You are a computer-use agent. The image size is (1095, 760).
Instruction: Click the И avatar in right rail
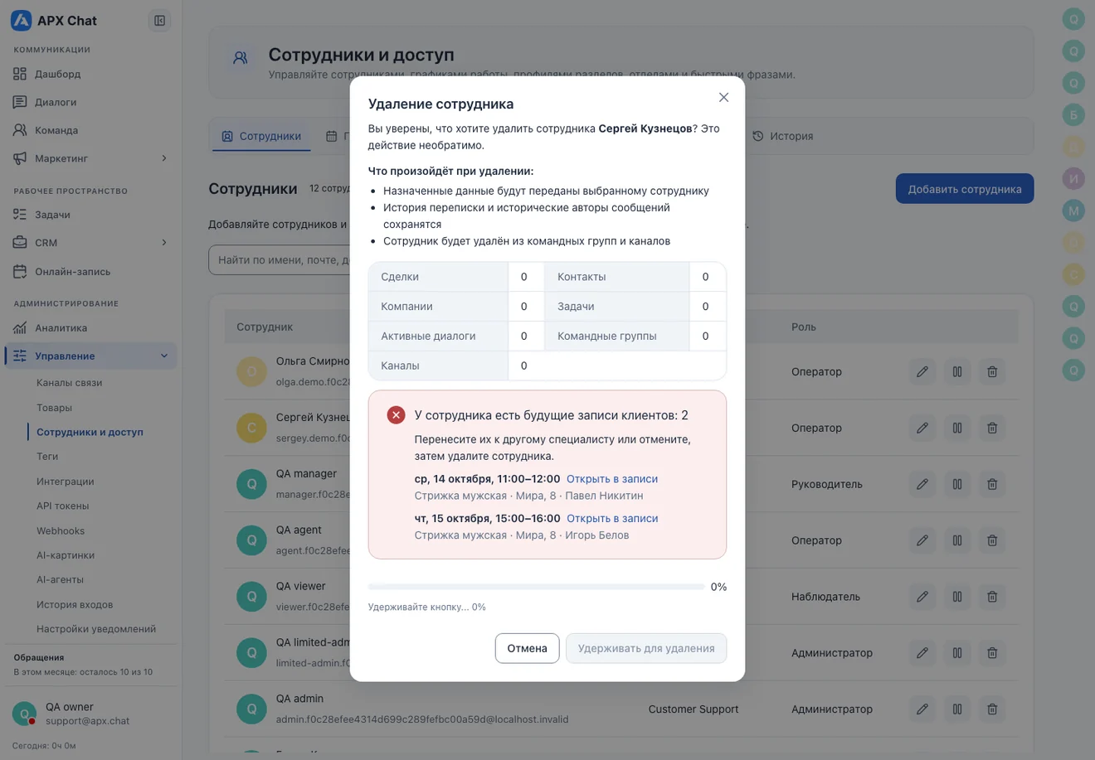click(x=1073, y=178)
